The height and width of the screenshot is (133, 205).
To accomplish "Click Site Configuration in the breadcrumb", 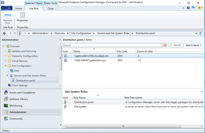I will tap(81, 33).
